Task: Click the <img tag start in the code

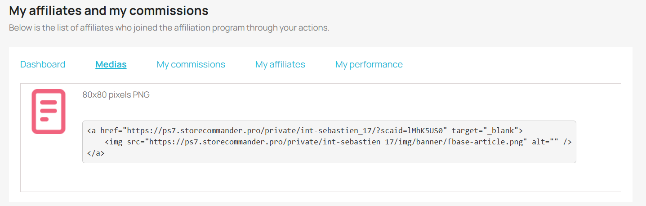Action: pyautogui.click(x=113, y=142)
